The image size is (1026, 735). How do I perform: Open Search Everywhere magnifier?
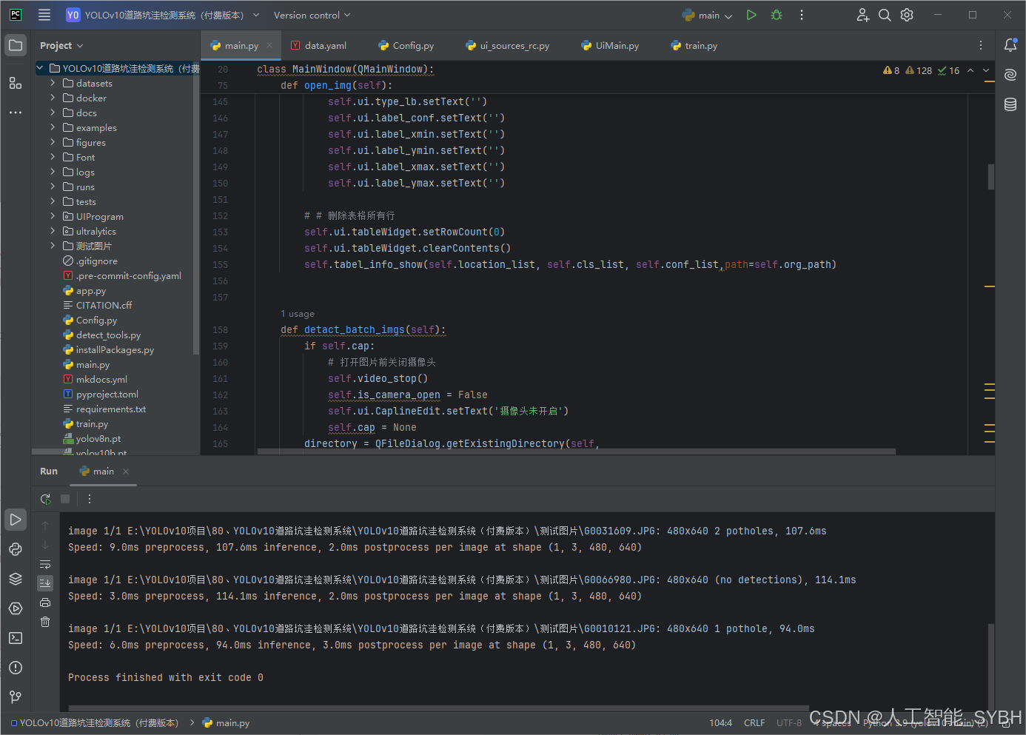click(x=885, y=15)
